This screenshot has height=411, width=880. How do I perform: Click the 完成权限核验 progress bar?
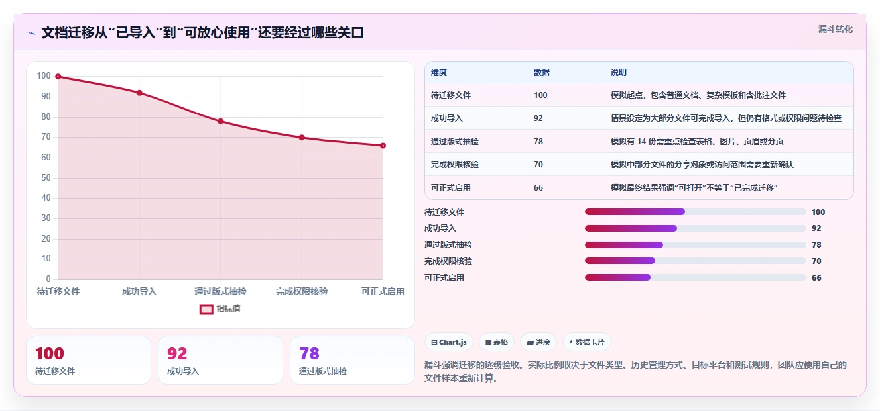click(696, 261)
